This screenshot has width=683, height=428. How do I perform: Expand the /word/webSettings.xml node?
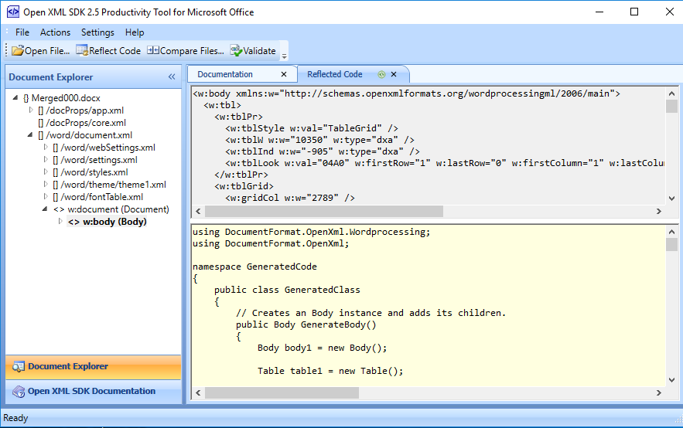(46, 147)
